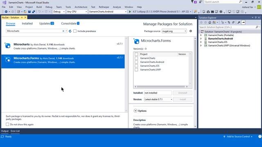Click the Undo toolbar icon

(x=39, y=12)
